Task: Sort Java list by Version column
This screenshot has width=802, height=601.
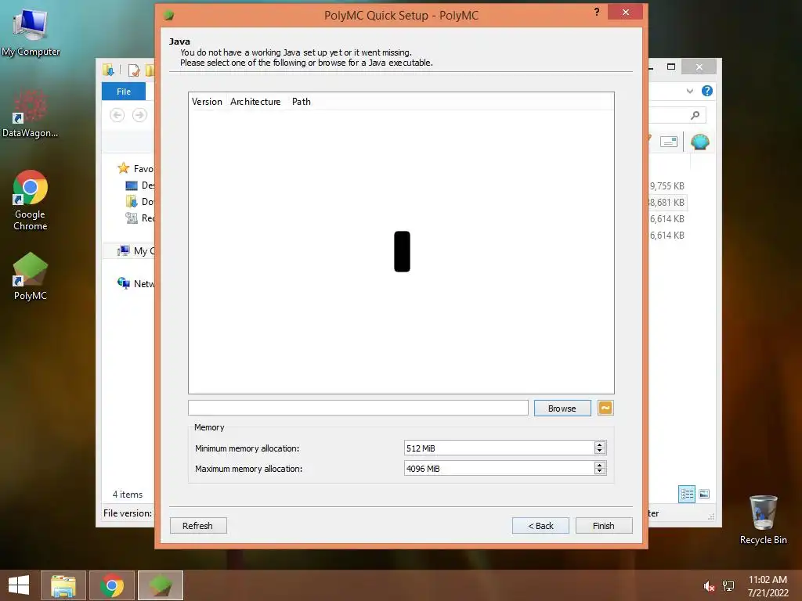Action: [207, 102]
